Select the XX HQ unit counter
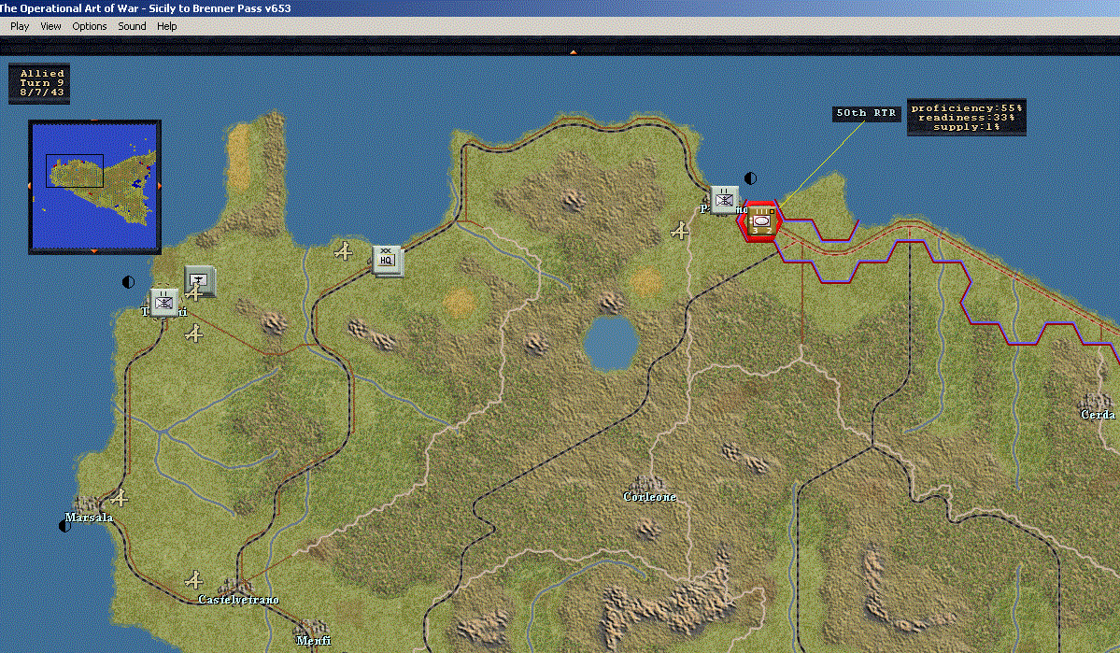1120x653 pixels. tap(388, 260)
